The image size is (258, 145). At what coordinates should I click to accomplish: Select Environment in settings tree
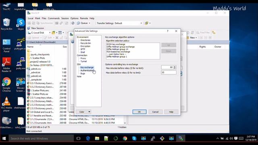click(x=83, y=37)
